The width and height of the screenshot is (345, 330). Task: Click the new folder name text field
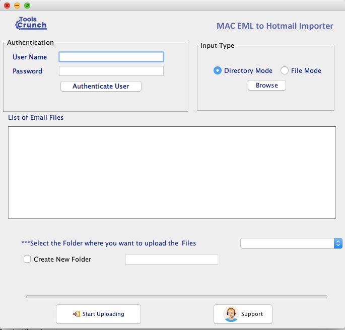[172, 260]
